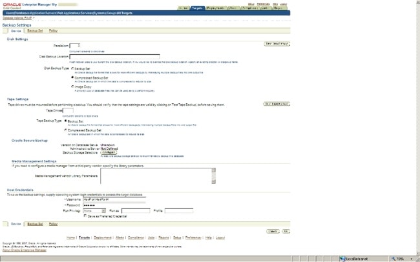420x262 pixels.
Task: Click the Test Disk Backup button
Action: 277,44
